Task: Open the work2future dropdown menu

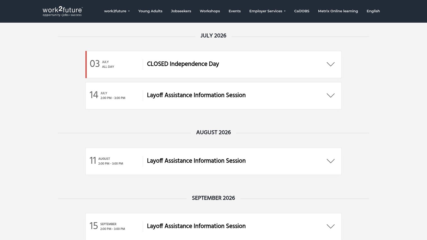Action: pos(117,11)
